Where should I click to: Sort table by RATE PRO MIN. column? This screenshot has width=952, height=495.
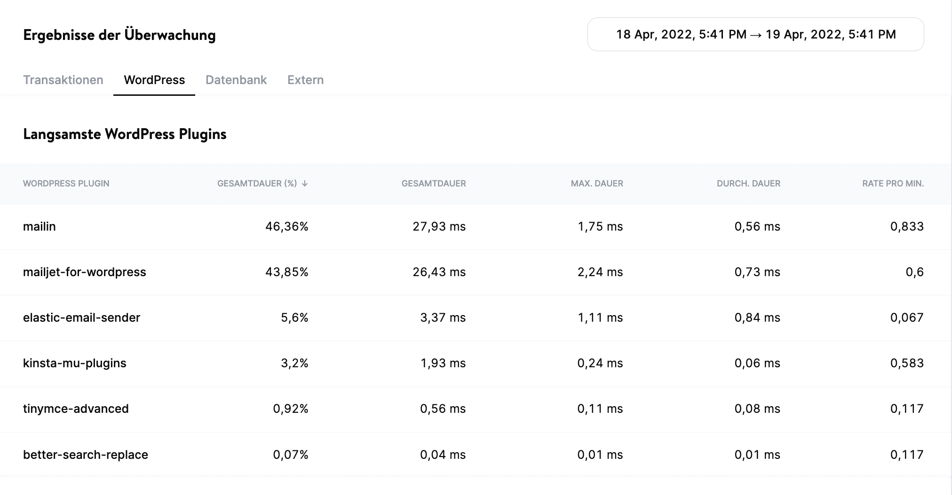[x=892, y=184]
